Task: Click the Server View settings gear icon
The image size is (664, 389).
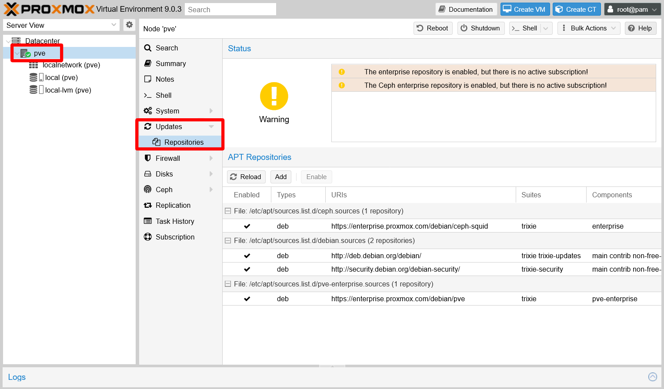Action: [129, 25]
